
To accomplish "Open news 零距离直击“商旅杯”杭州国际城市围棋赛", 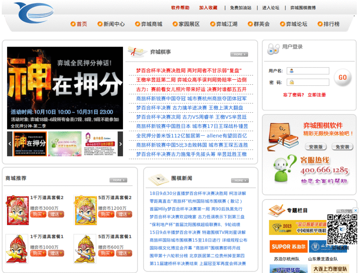I will (196, 201).
